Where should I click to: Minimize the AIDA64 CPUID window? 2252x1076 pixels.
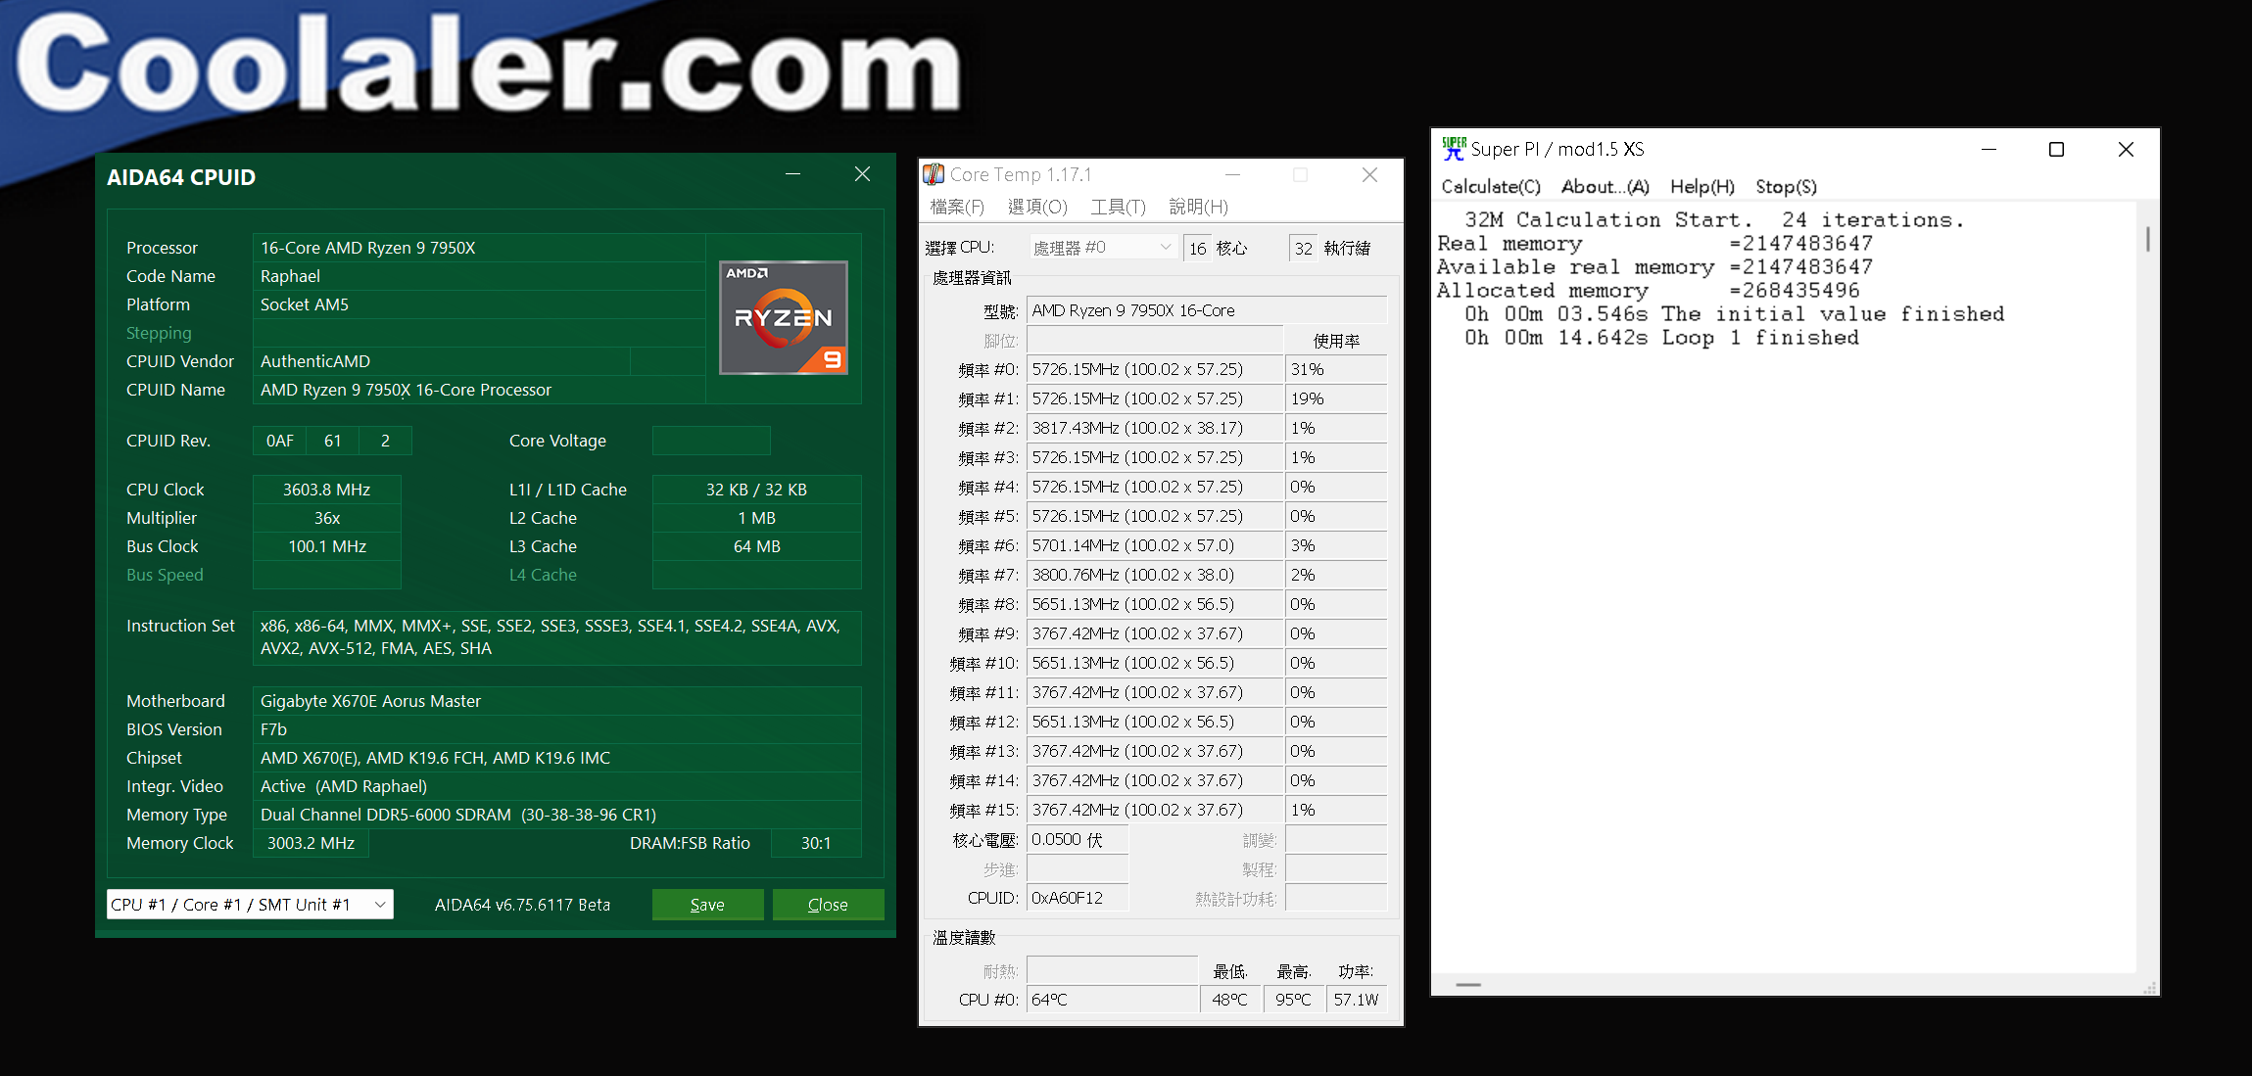click(x=792, y=174)
